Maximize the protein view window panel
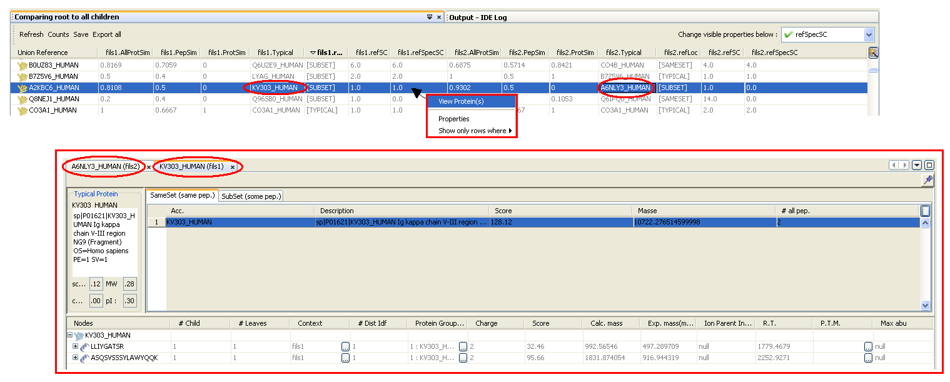The height and width of the screenshot is (382, 950). [x=929, y=165]
